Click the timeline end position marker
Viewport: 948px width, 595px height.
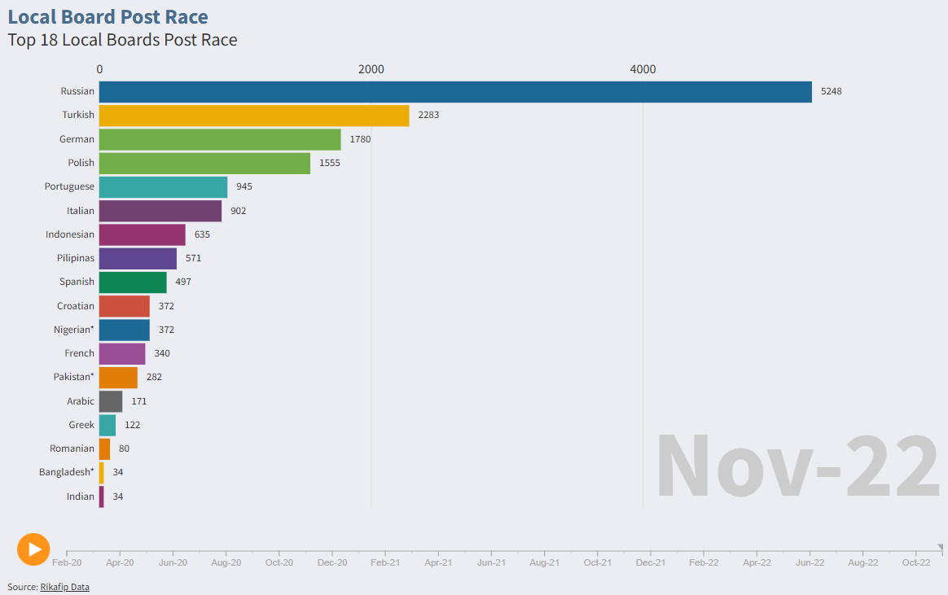[940, 547]
